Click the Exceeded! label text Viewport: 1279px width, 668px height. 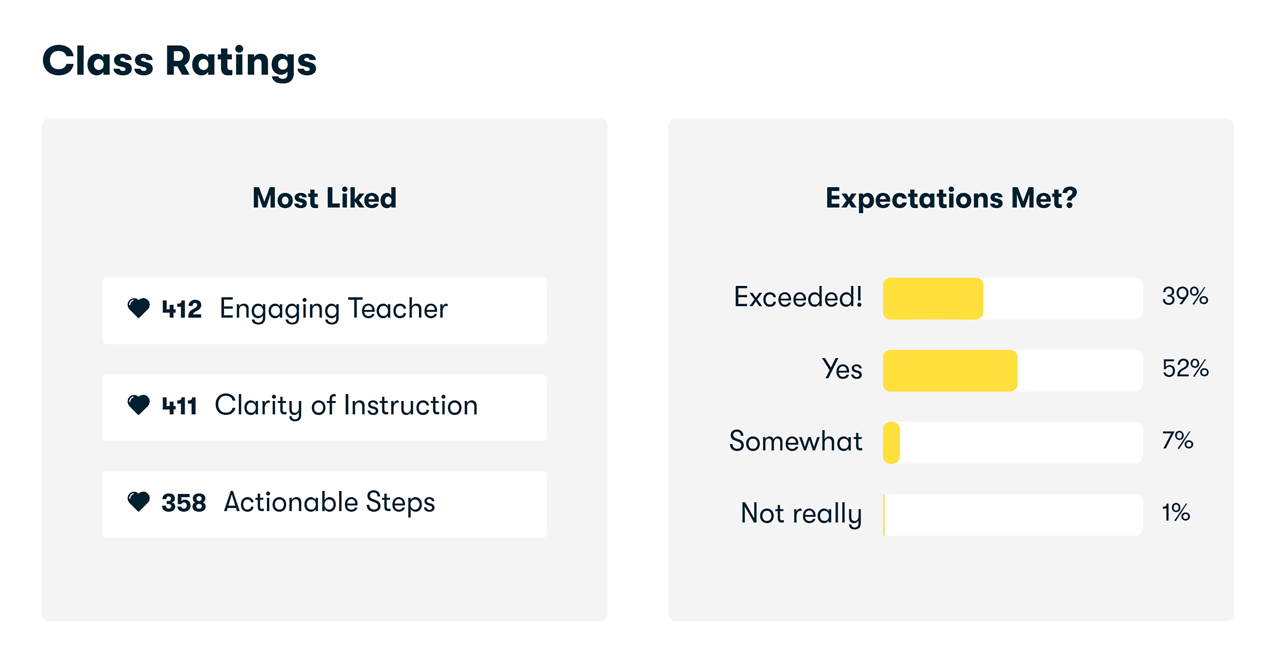click(x=798, y=297)
